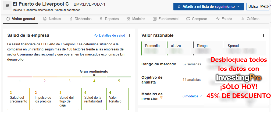Open the Visión general tab
271x115 pixels.
coord(20,19)
